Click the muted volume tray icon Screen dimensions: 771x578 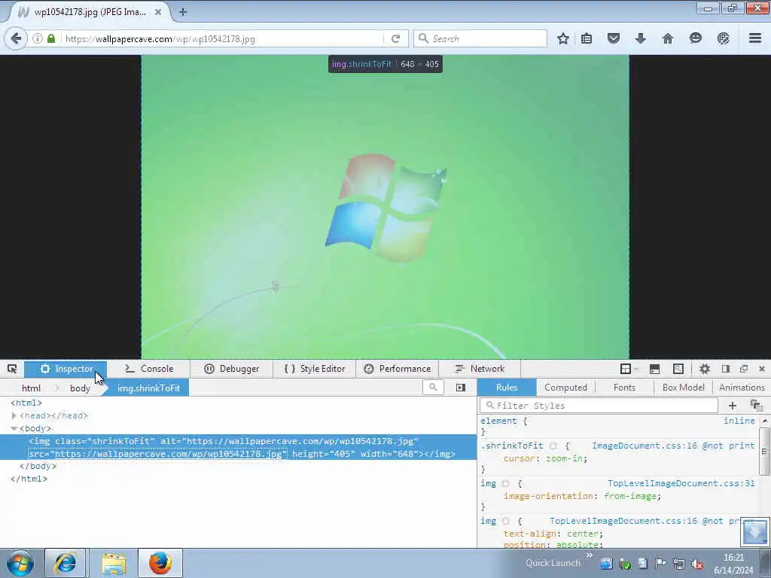(x=697, y=564)
